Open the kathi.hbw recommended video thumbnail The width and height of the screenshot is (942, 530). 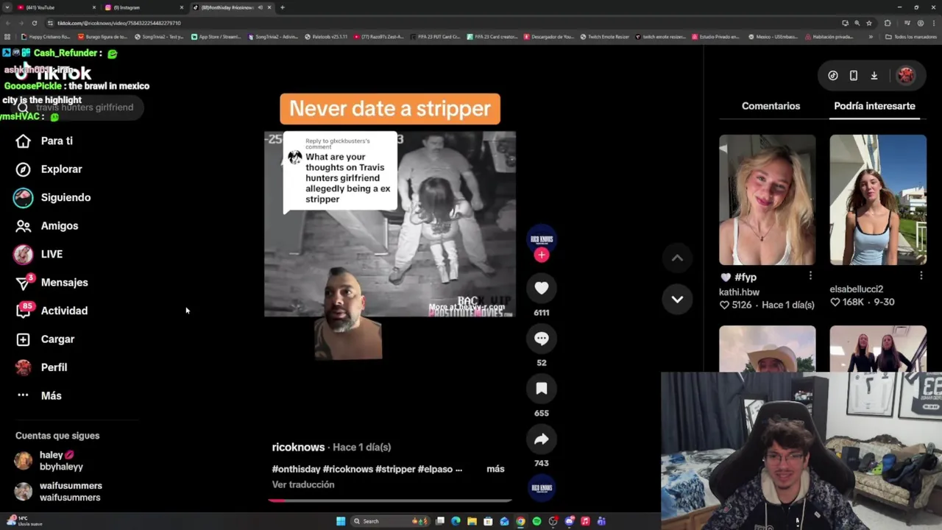click(767, 199)
